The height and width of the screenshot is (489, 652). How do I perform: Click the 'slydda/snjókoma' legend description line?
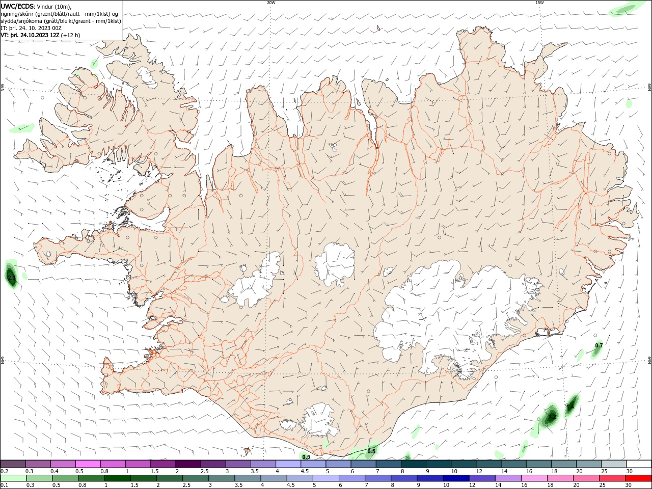point(61,21)
